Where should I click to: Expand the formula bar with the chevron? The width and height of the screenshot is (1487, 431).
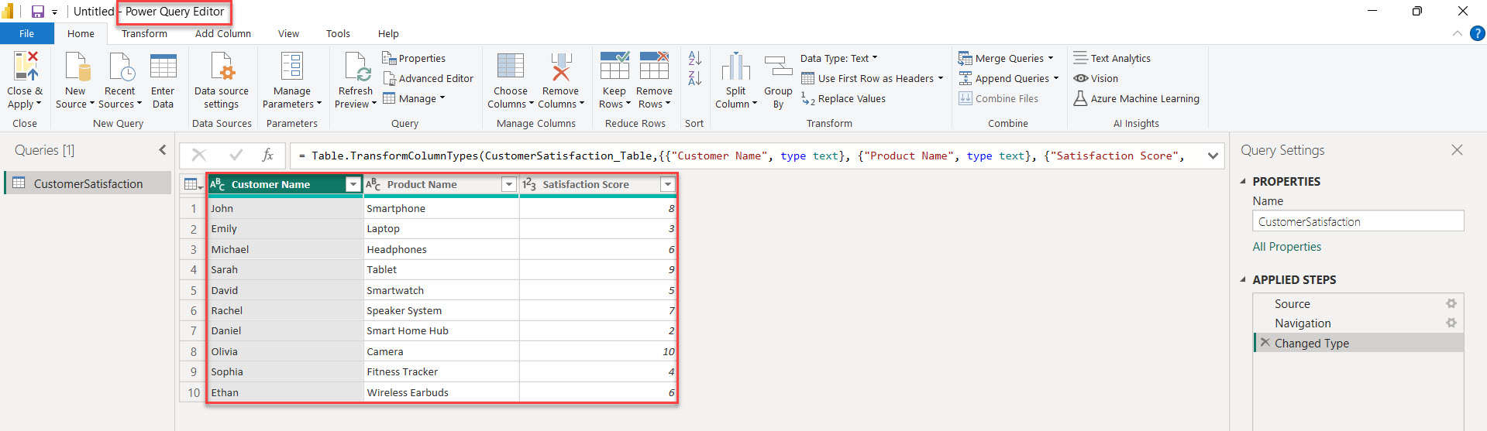coord(1213,156)
